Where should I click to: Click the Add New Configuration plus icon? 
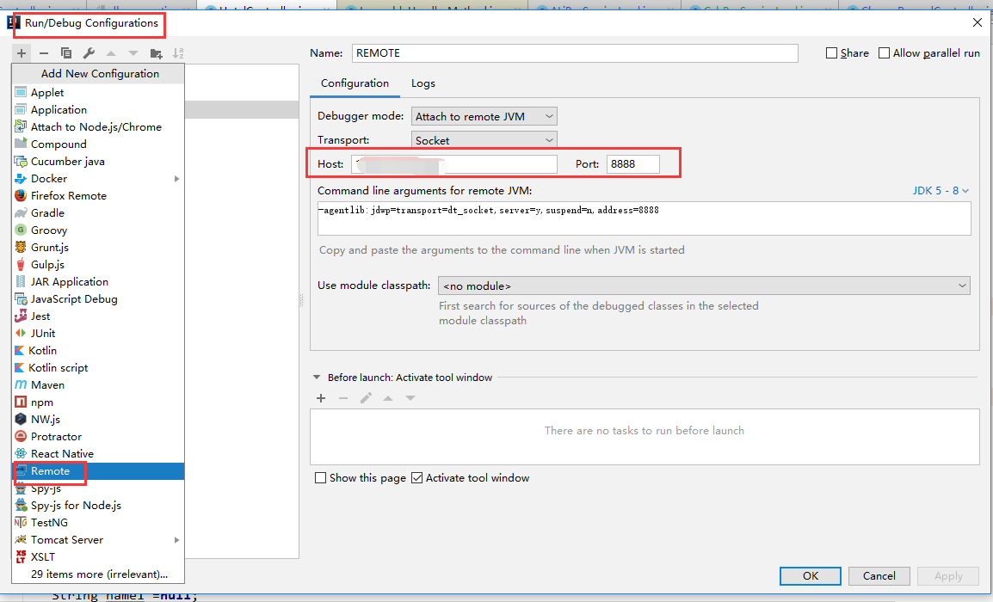click(x=21, y=53)
